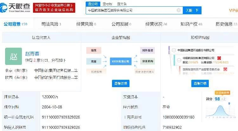Image resolution: width=238 pixels, height=131 pixels.
Task: Clear the search box with the X icon
Action: 179,10
